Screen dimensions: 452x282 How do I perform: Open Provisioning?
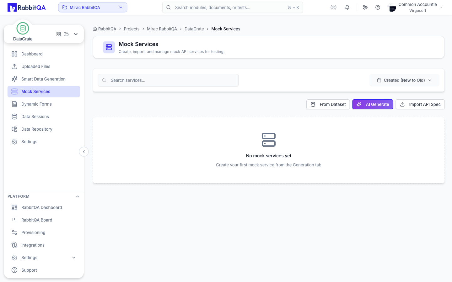(x=44, y=232)
